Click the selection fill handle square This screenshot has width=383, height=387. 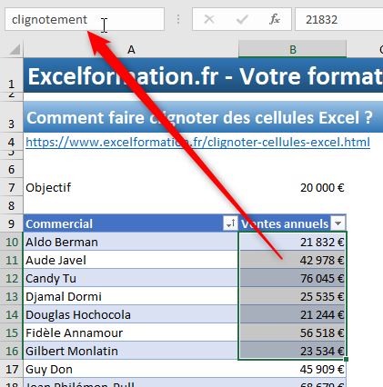point(346,359)
